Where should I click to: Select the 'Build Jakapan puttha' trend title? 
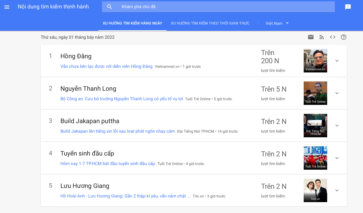click(x=90, y=121)
